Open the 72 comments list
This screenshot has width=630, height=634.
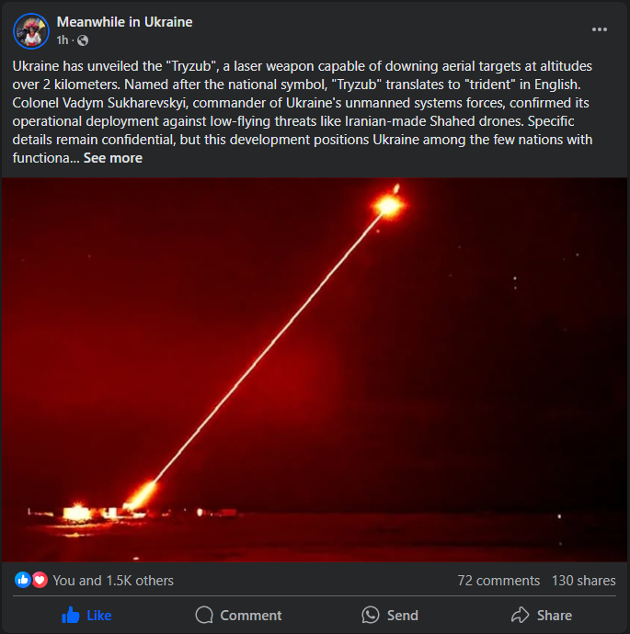pyautogui.click(x=498, y=581)
